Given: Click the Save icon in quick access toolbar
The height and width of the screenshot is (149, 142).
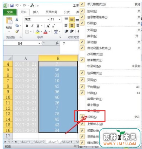Looking at the screenshot, I should 12,5.
